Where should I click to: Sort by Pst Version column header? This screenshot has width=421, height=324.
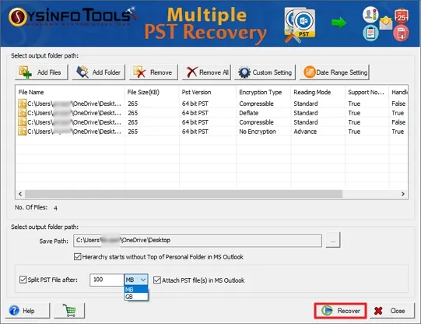pyautogui.click(x=207, y=92)
